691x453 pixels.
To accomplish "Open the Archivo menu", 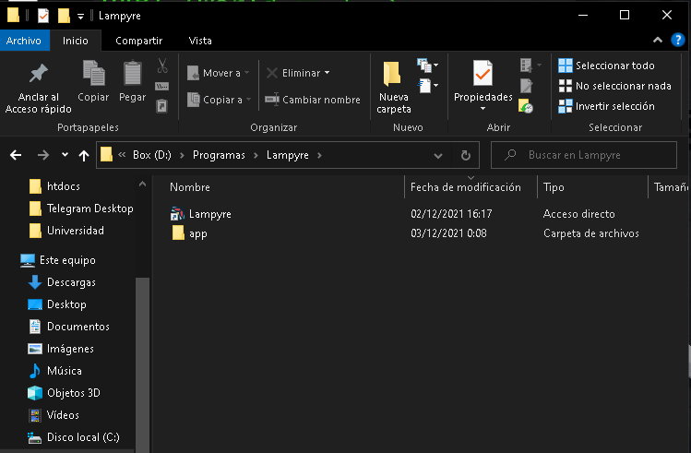I will pos(24,41).
